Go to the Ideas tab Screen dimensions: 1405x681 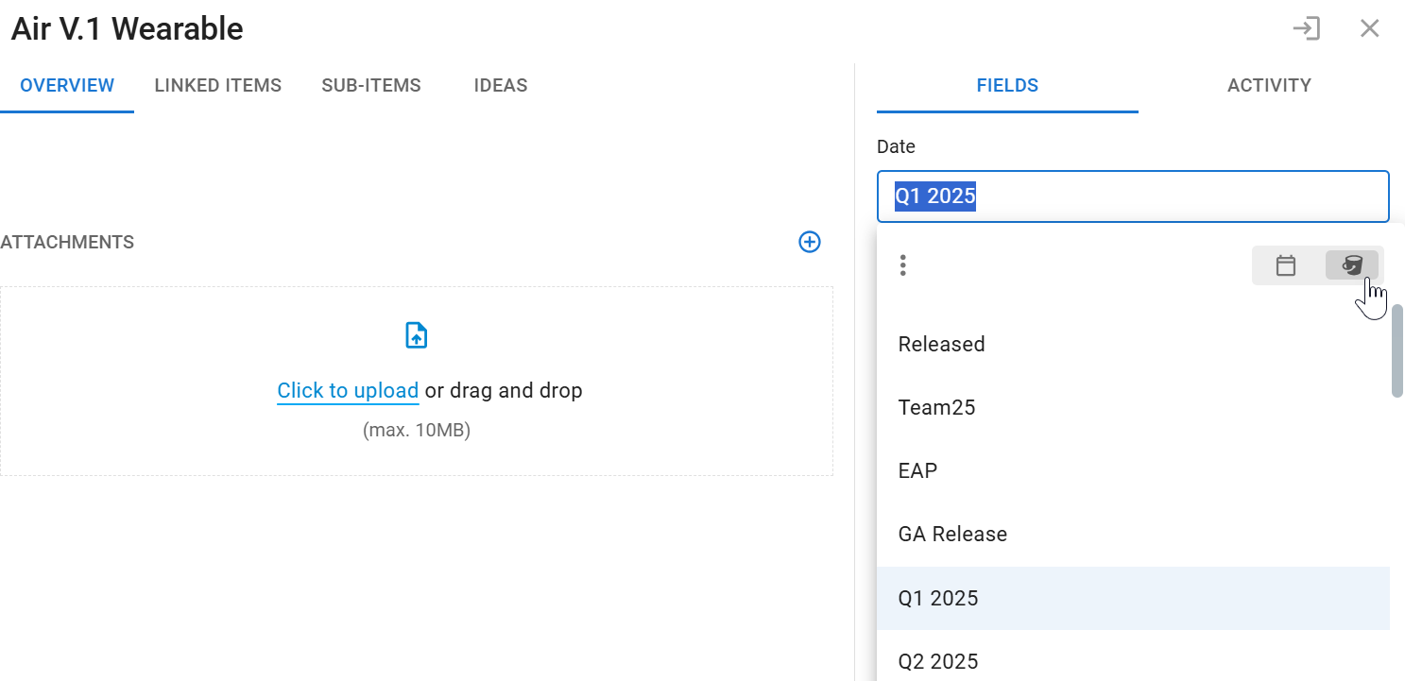[x=501, y=86]
